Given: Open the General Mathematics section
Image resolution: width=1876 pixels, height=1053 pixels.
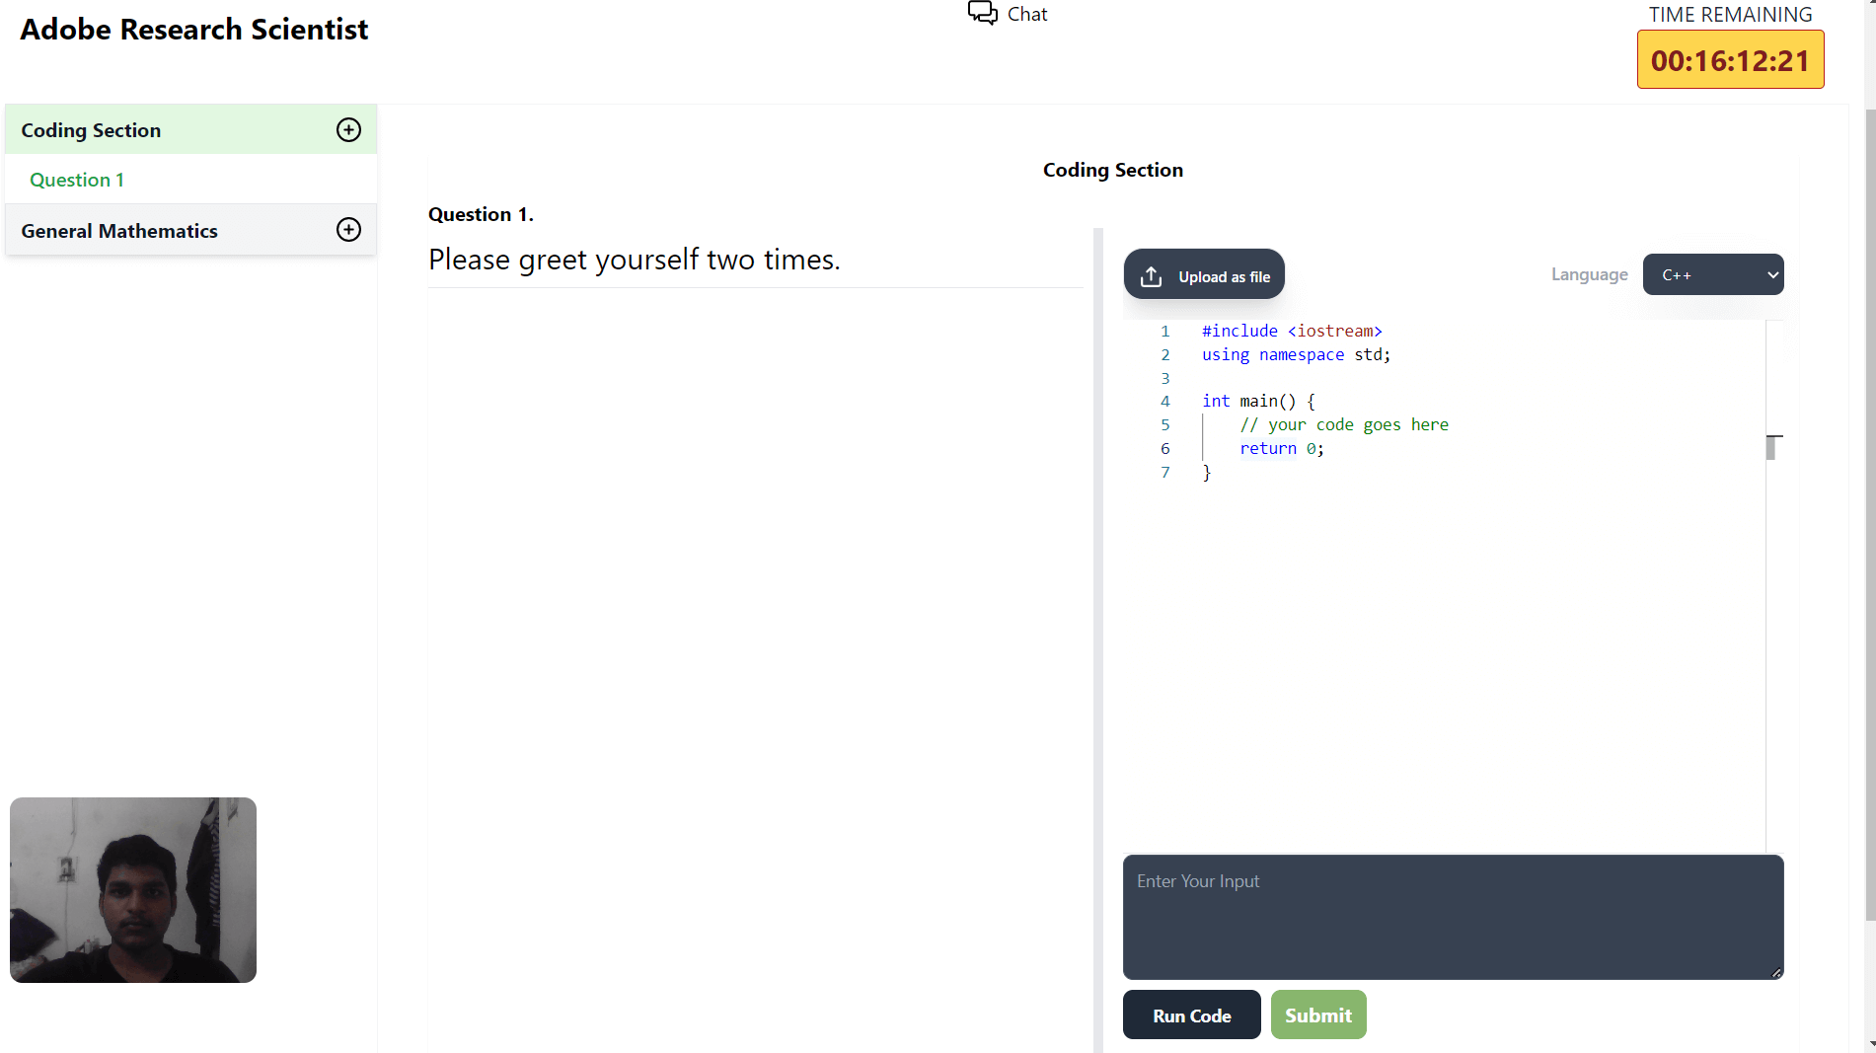Looking at the screenshot, I should pos(119,231).
